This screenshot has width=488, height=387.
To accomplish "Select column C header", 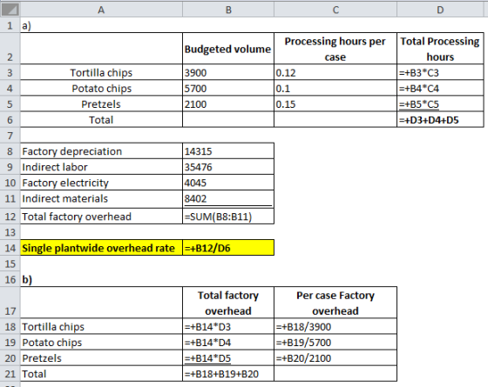I will click(335, 10).
